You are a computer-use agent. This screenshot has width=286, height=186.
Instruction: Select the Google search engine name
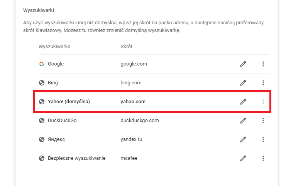pyautogui.click(x=56, y=64)
